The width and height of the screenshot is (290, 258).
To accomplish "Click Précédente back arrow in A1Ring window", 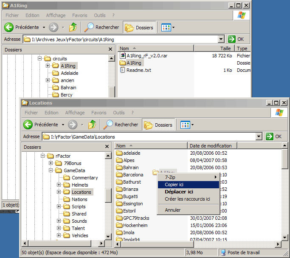I will 9,27.
